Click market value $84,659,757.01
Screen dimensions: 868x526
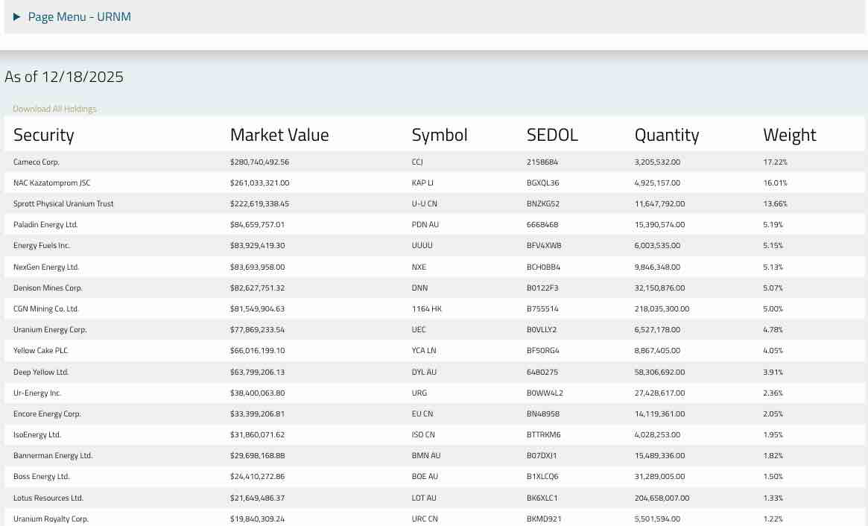(x=257, y=225)
